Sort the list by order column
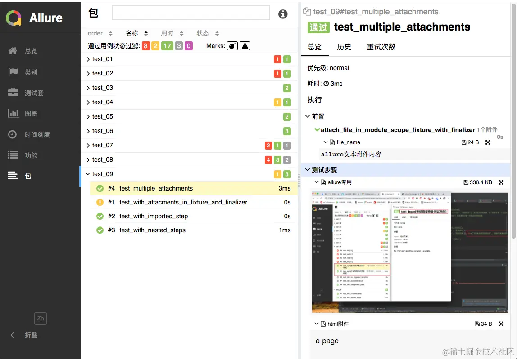The height and width of the screenshot is (359, 517). (x=100, y=33)
